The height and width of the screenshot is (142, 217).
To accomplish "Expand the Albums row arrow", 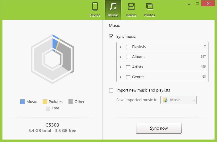I will click(x=121, y=57).
